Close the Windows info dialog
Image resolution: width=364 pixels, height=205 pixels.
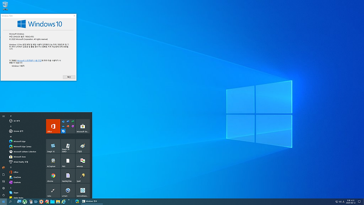click(x=74, y=16)
